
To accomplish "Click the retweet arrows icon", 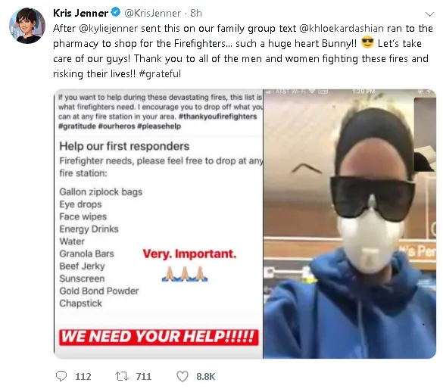I will tap(122, 376).
